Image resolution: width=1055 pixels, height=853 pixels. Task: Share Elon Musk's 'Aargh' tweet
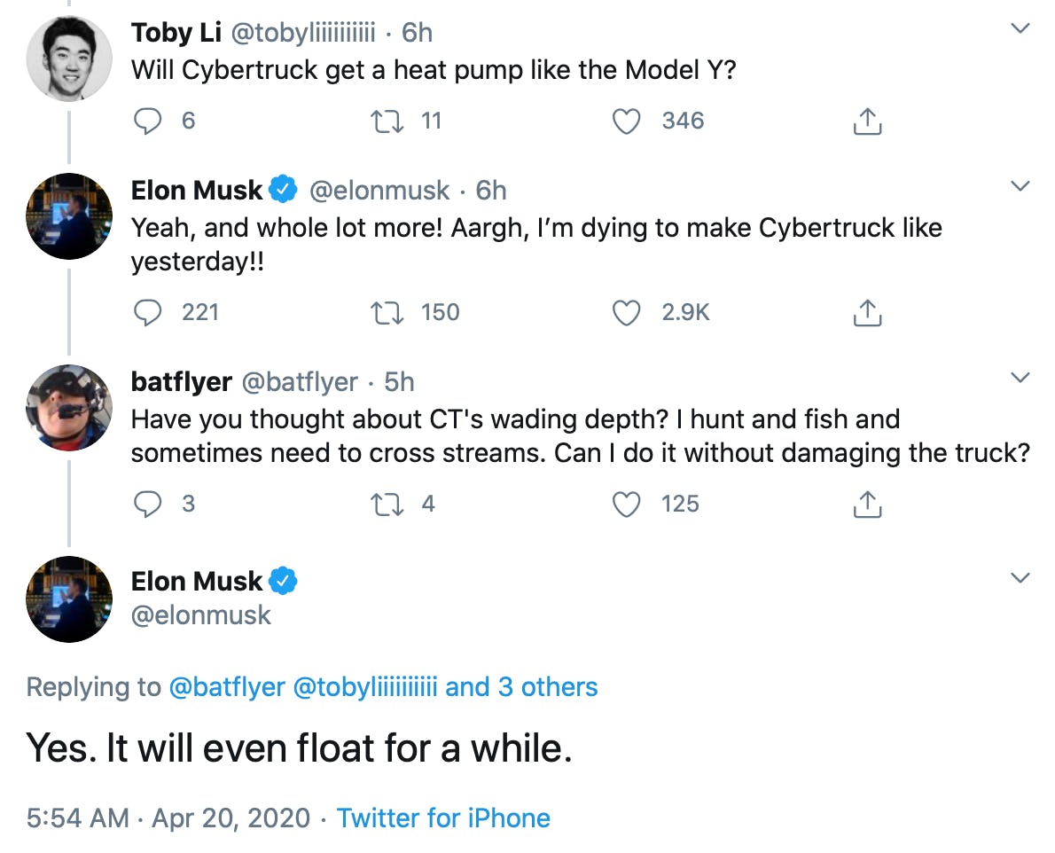click(x=867, y=312)
